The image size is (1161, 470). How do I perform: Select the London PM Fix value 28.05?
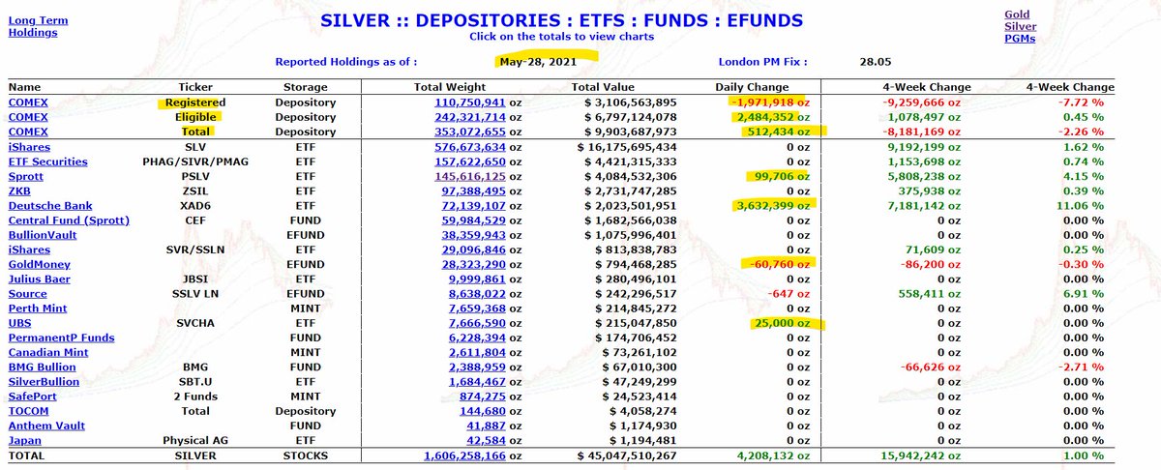coord(877,62)
